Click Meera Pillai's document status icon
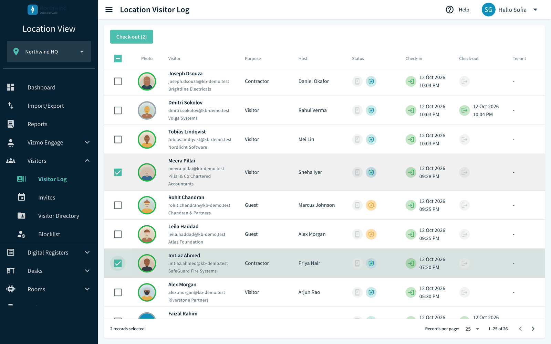 357,172
